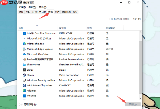Minimize the 任务管理器 window

tap(121, 2)
